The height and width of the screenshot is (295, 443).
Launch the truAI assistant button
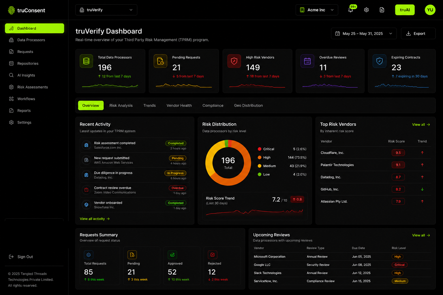click(x=405, y=10)
